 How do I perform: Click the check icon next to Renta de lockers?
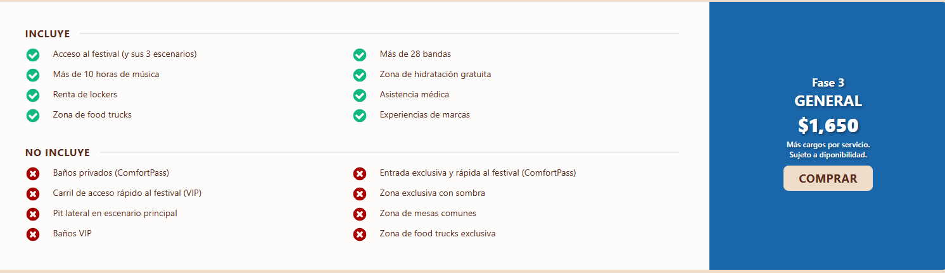pos(33,95)
